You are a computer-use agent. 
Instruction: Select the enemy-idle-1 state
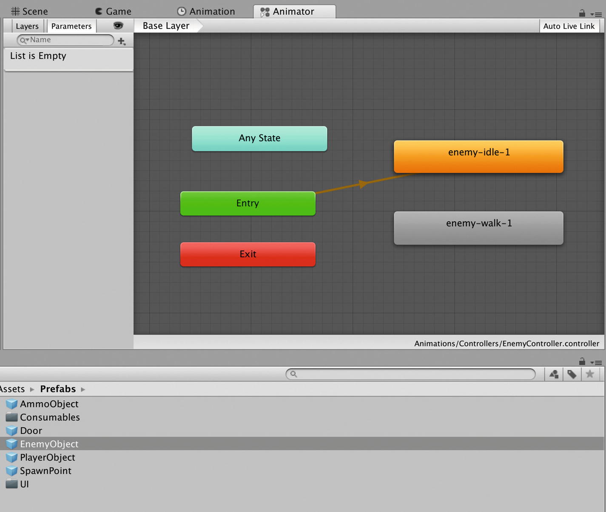pos(478,157)
